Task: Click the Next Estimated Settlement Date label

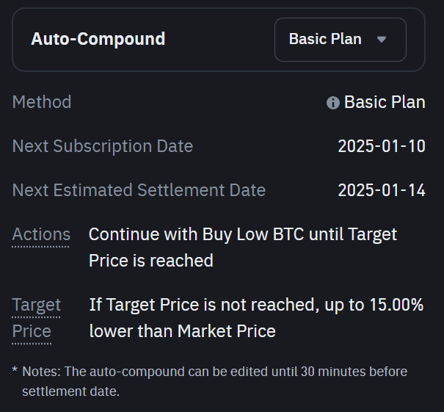Action: [139, 190]
